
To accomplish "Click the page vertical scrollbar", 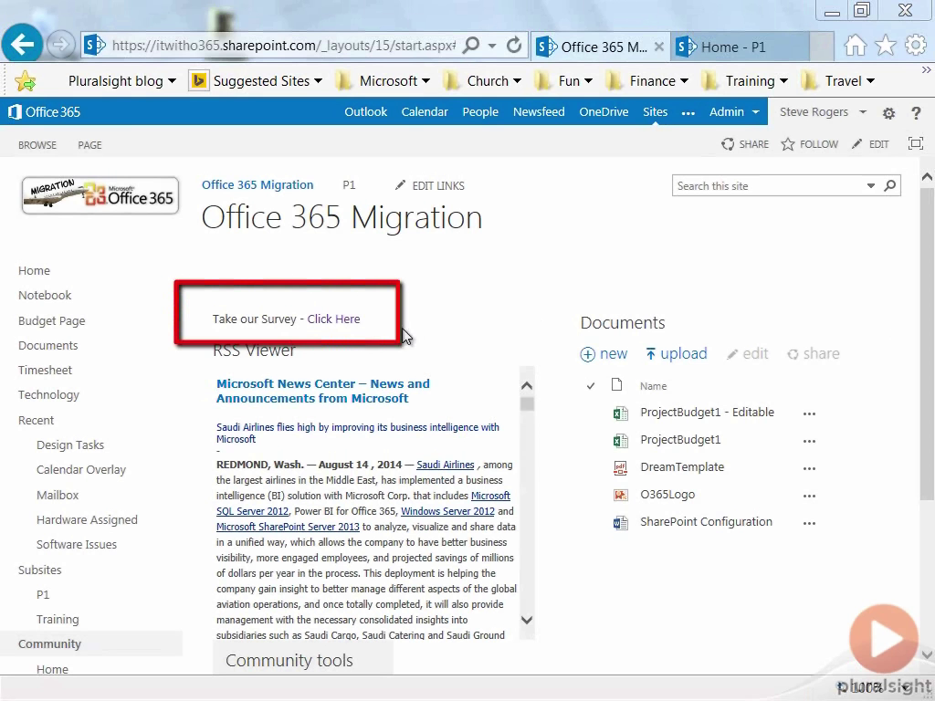I will point(927,344).
